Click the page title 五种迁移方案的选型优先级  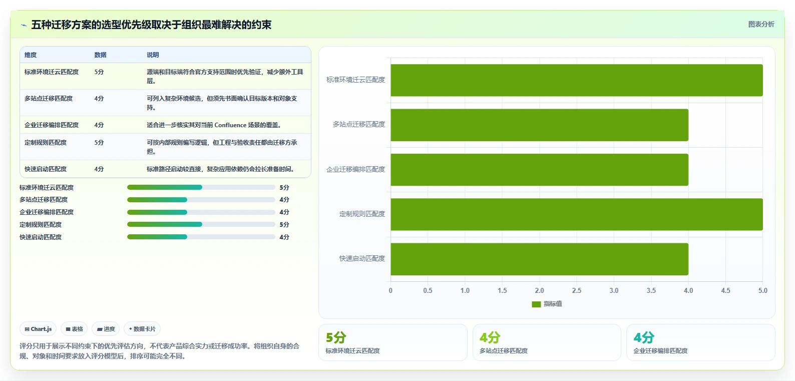[151, 25]
